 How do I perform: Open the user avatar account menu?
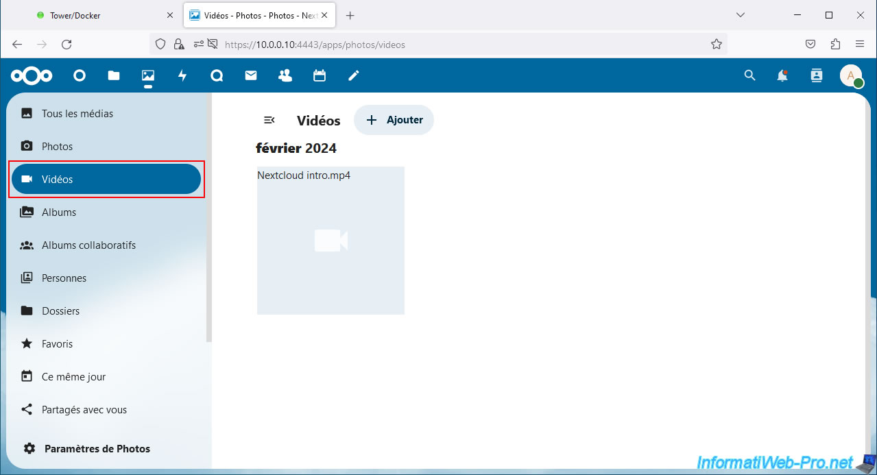click(851, 76)
